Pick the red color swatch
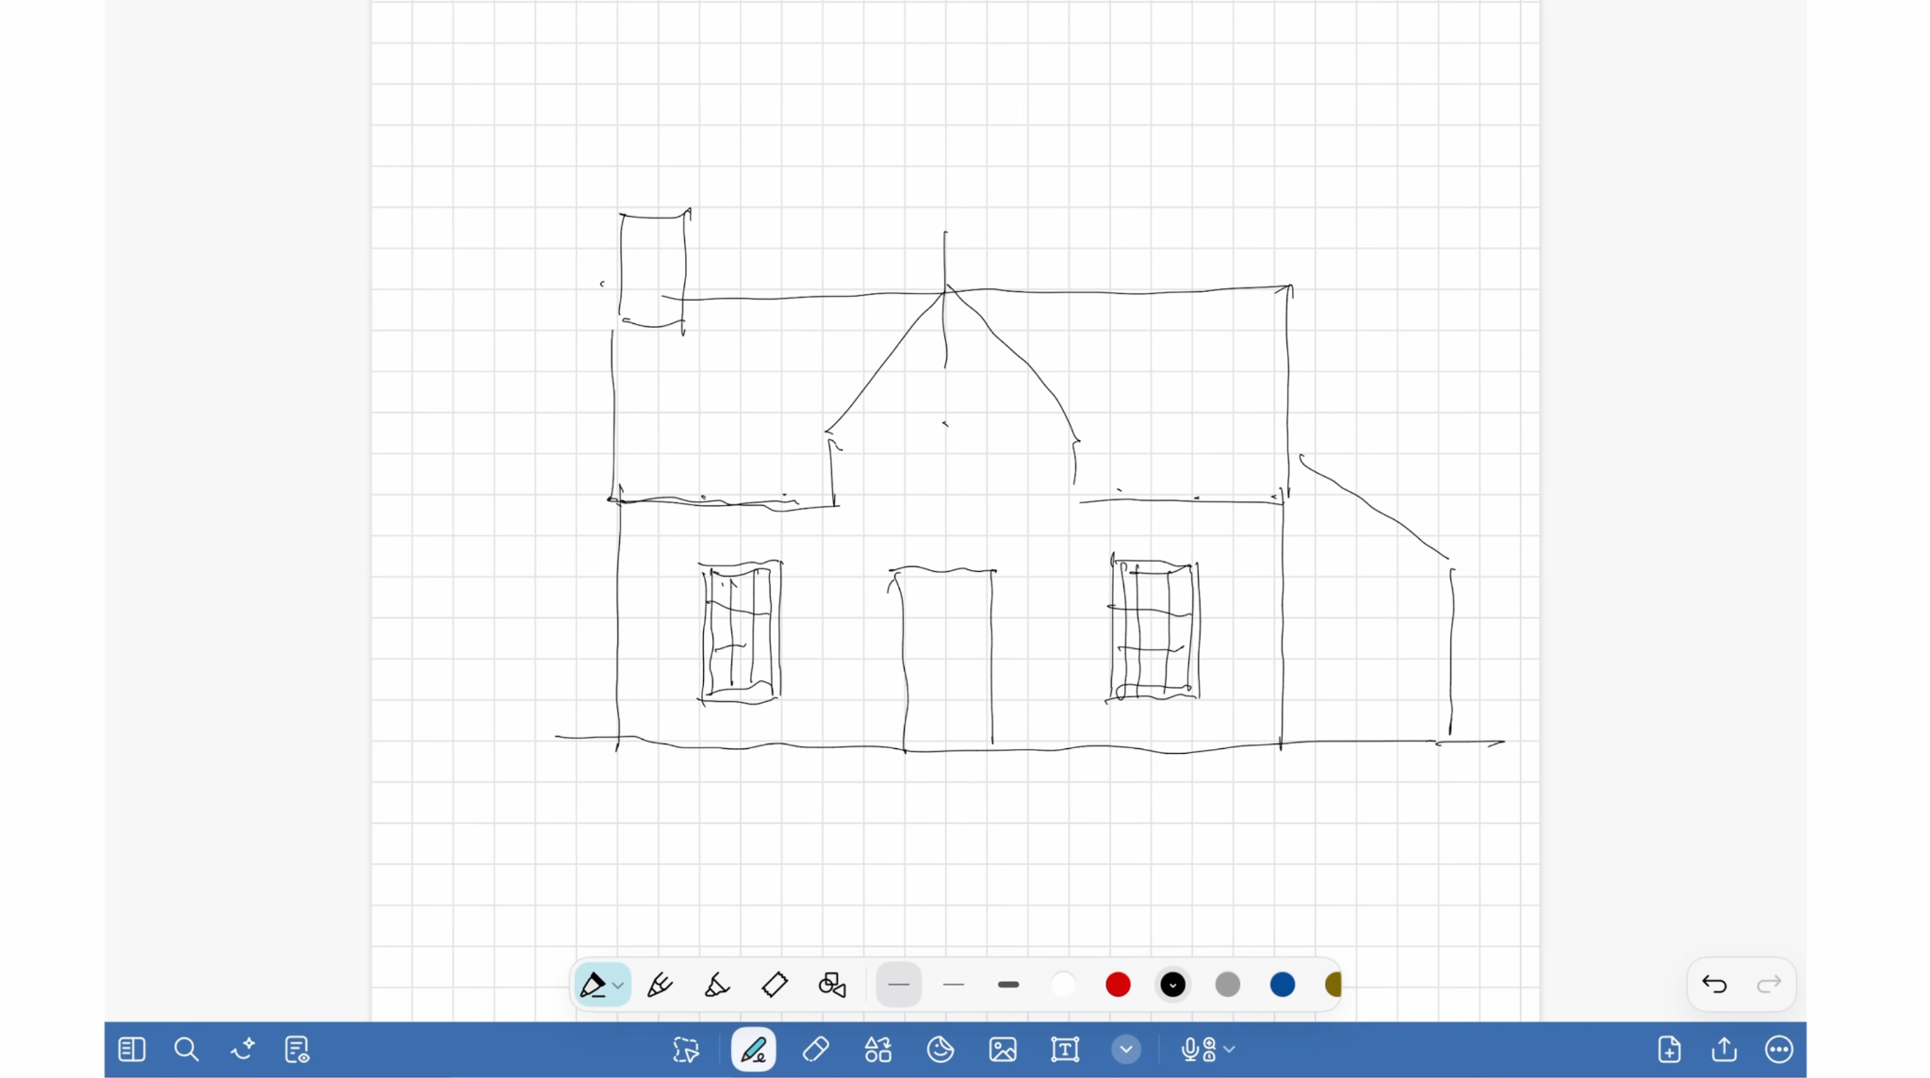This screenshot has height=1078, width=1930. pyautogui.click(x=1118, y=985)
